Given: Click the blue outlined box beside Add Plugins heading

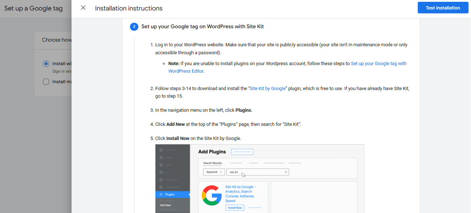Looking at the screenshot, I should click(242, 152).
